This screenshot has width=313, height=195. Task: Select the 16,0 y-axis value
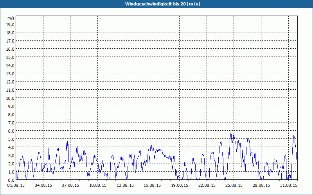11,49
